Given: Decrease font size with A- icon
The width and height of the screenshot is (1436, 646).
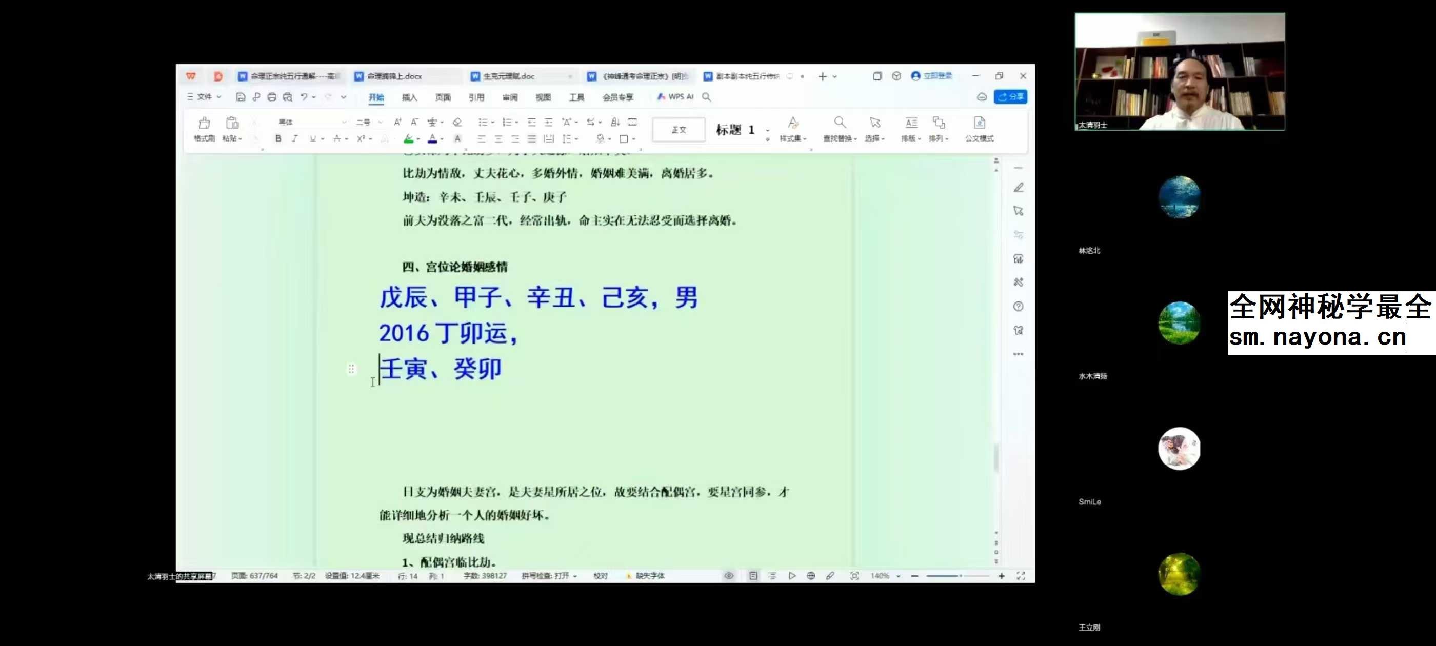Looking at the screenshot, I should pyautogui.click(x=414, y=122).
